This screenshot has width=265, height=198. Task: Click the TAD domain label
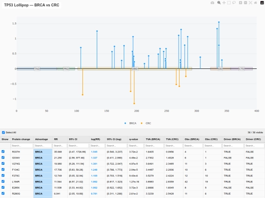pos(37,69)
